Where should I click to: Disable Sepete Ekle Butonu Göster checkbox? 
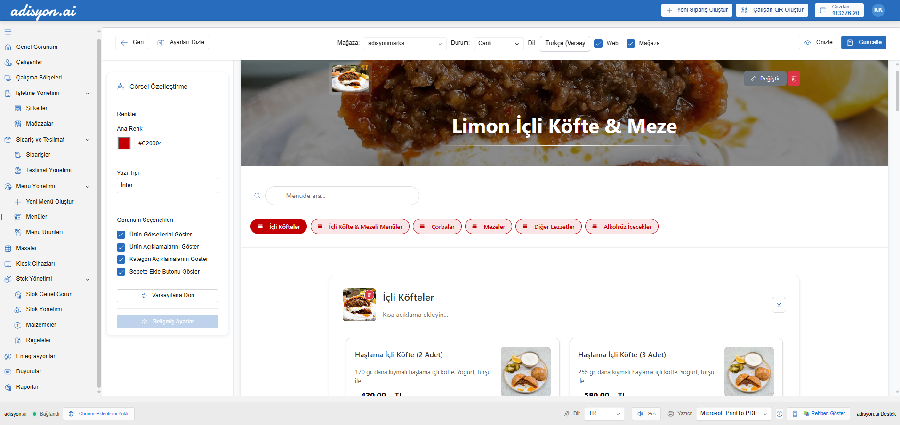[121, 272]
